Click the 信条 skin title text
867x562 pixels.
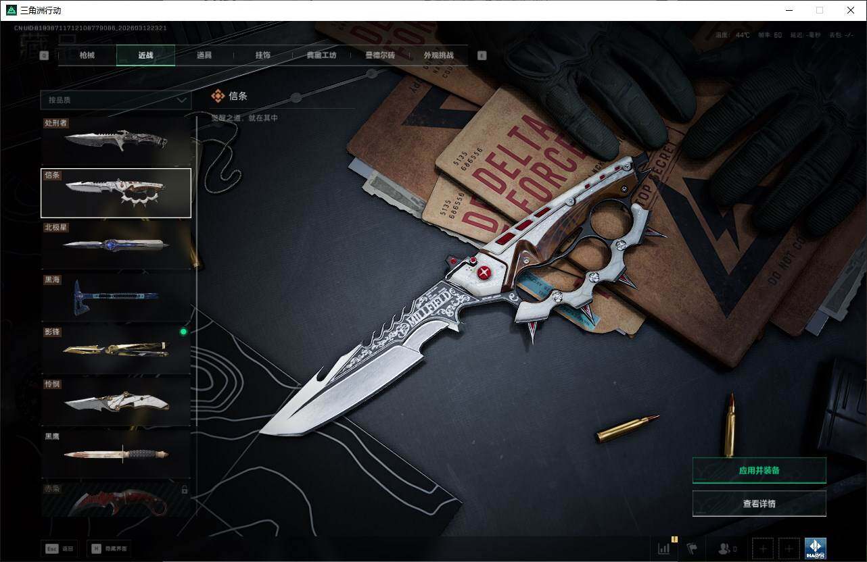(238, 96)
